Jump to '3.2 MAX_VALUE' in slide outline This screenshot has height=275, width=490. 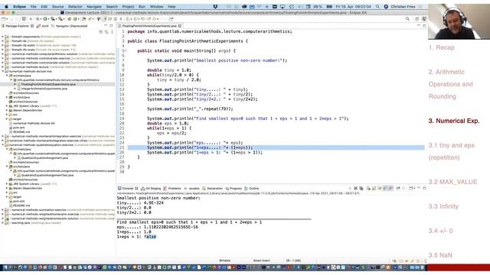tap(452, 182)
